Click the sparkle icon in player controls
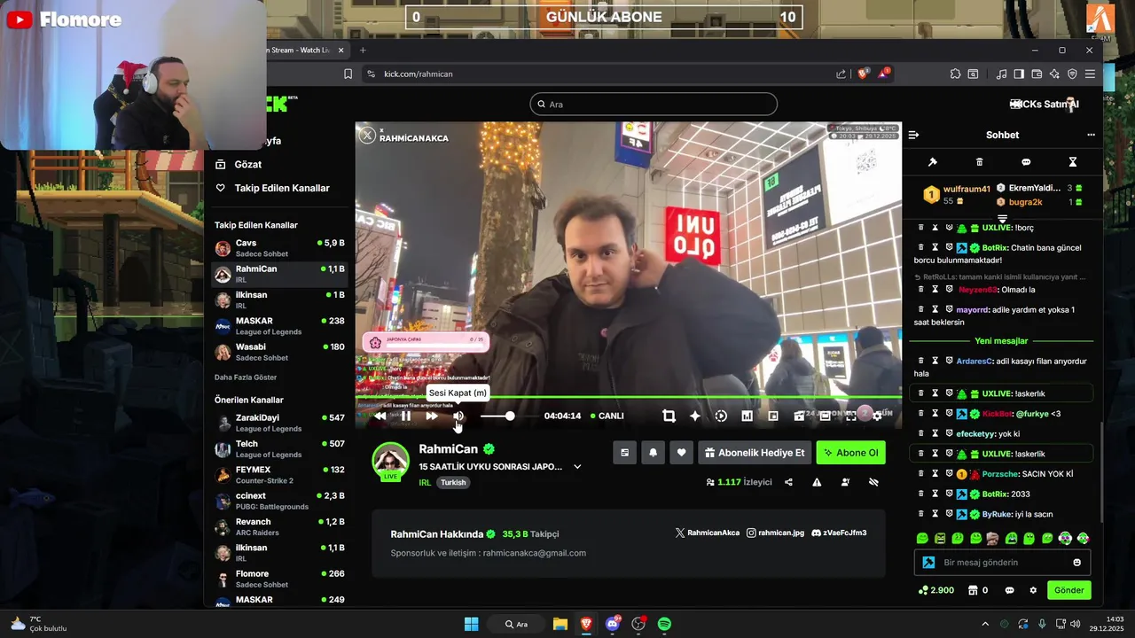 click(695, 416)
